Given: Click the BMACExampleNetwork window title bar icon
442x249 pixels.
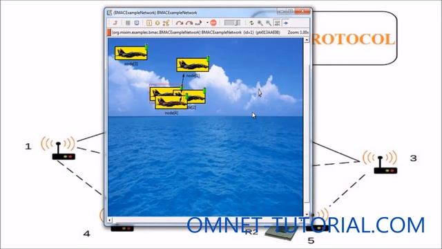Looking at the screenshot, I should click(109, 12).
